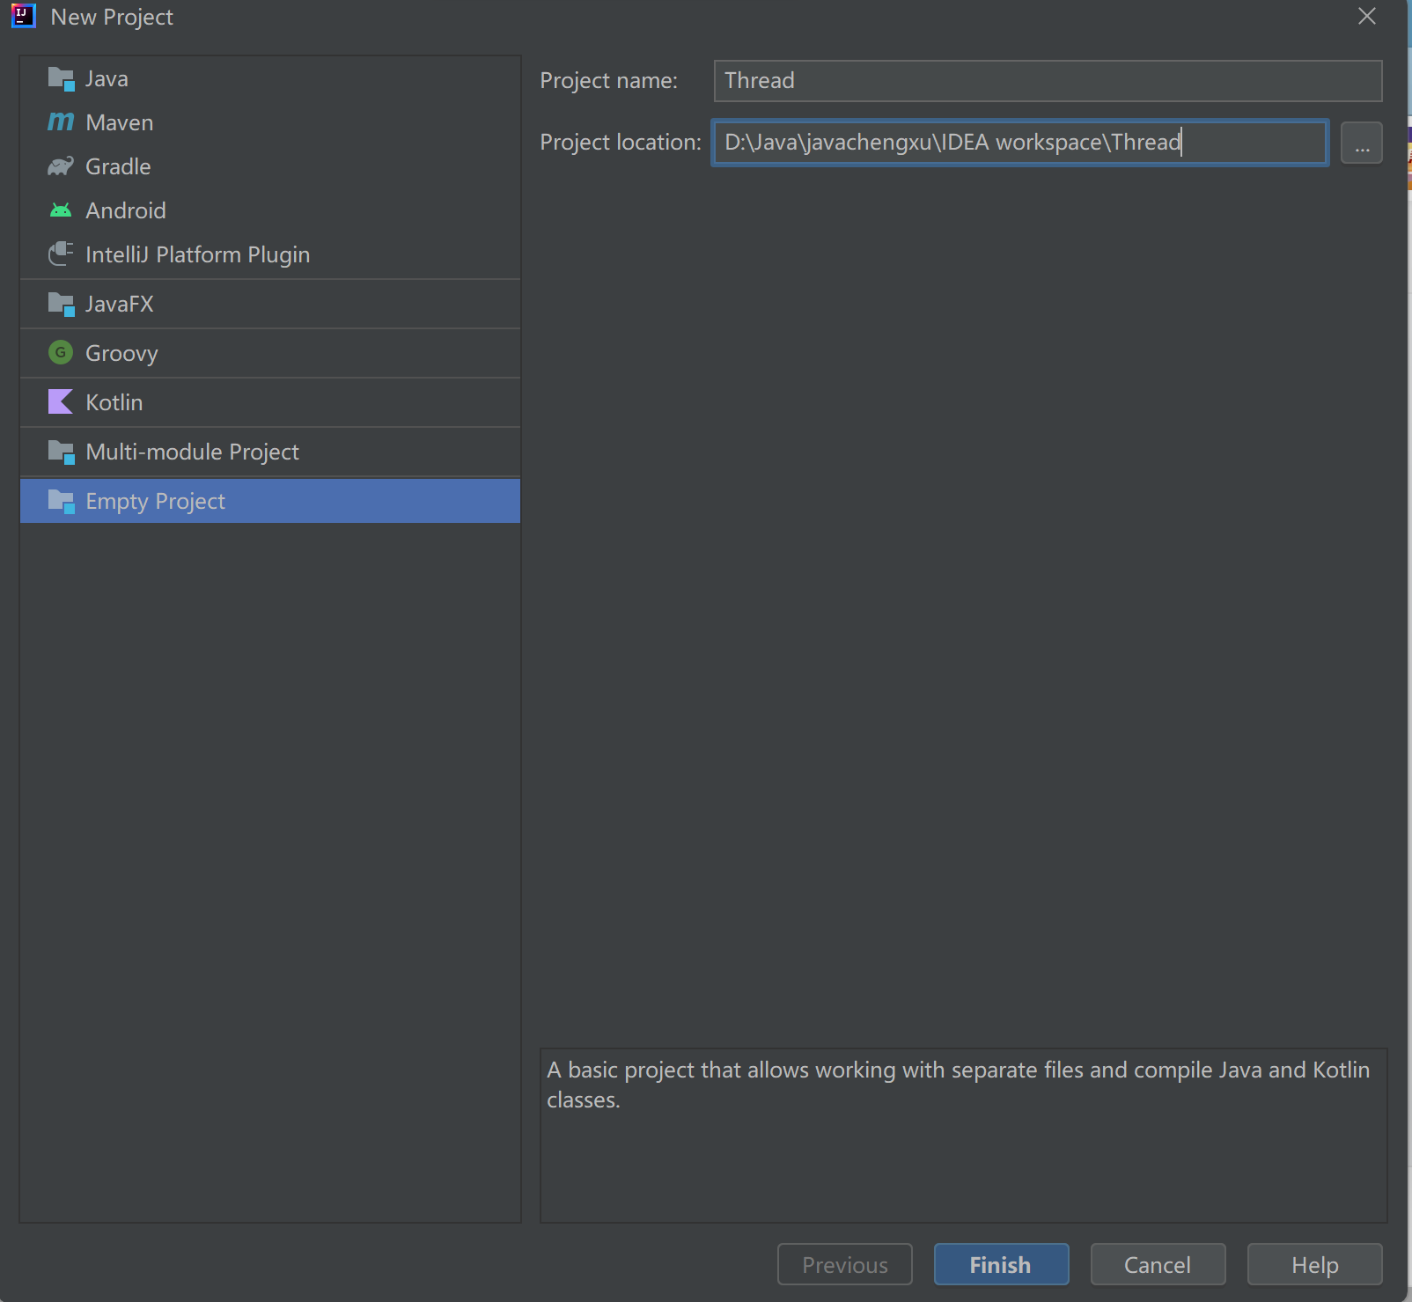Choose the Gradle project type

point(270,166)
